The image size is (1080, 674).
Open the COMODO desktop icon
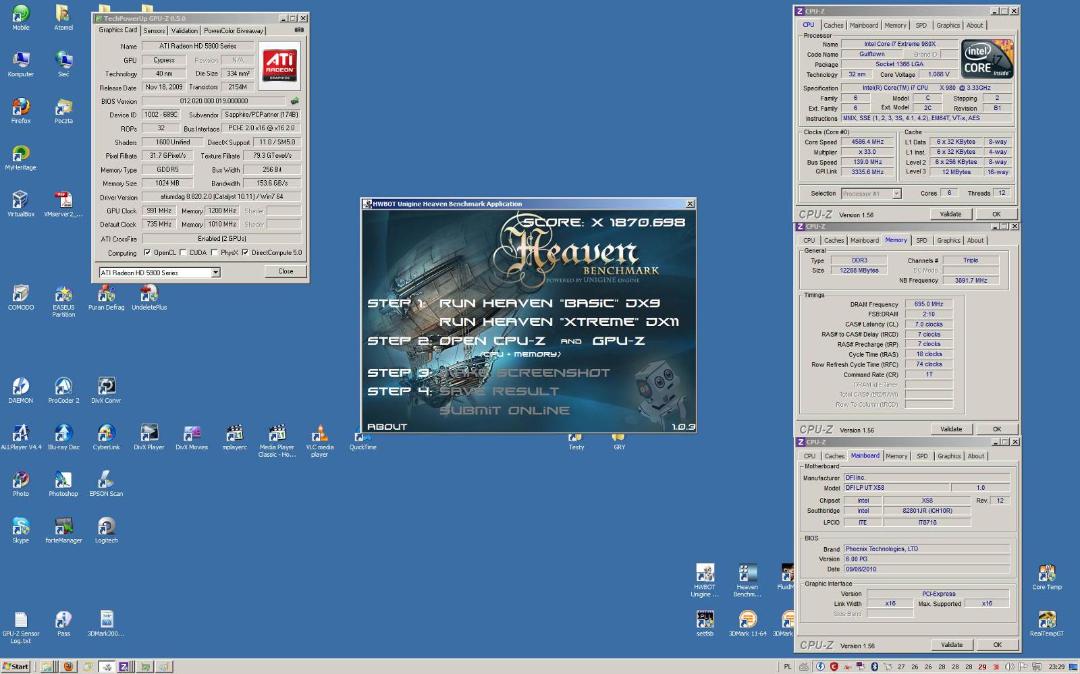coord(21,298)
